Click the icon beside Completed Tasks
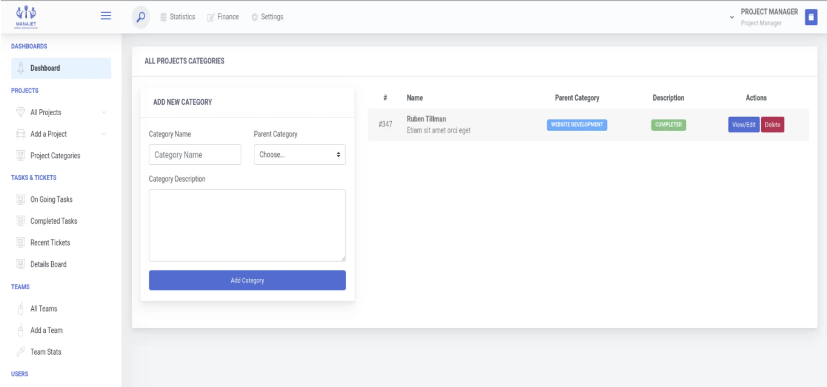Viewport: 827px width, 387px height. (20, 221)
